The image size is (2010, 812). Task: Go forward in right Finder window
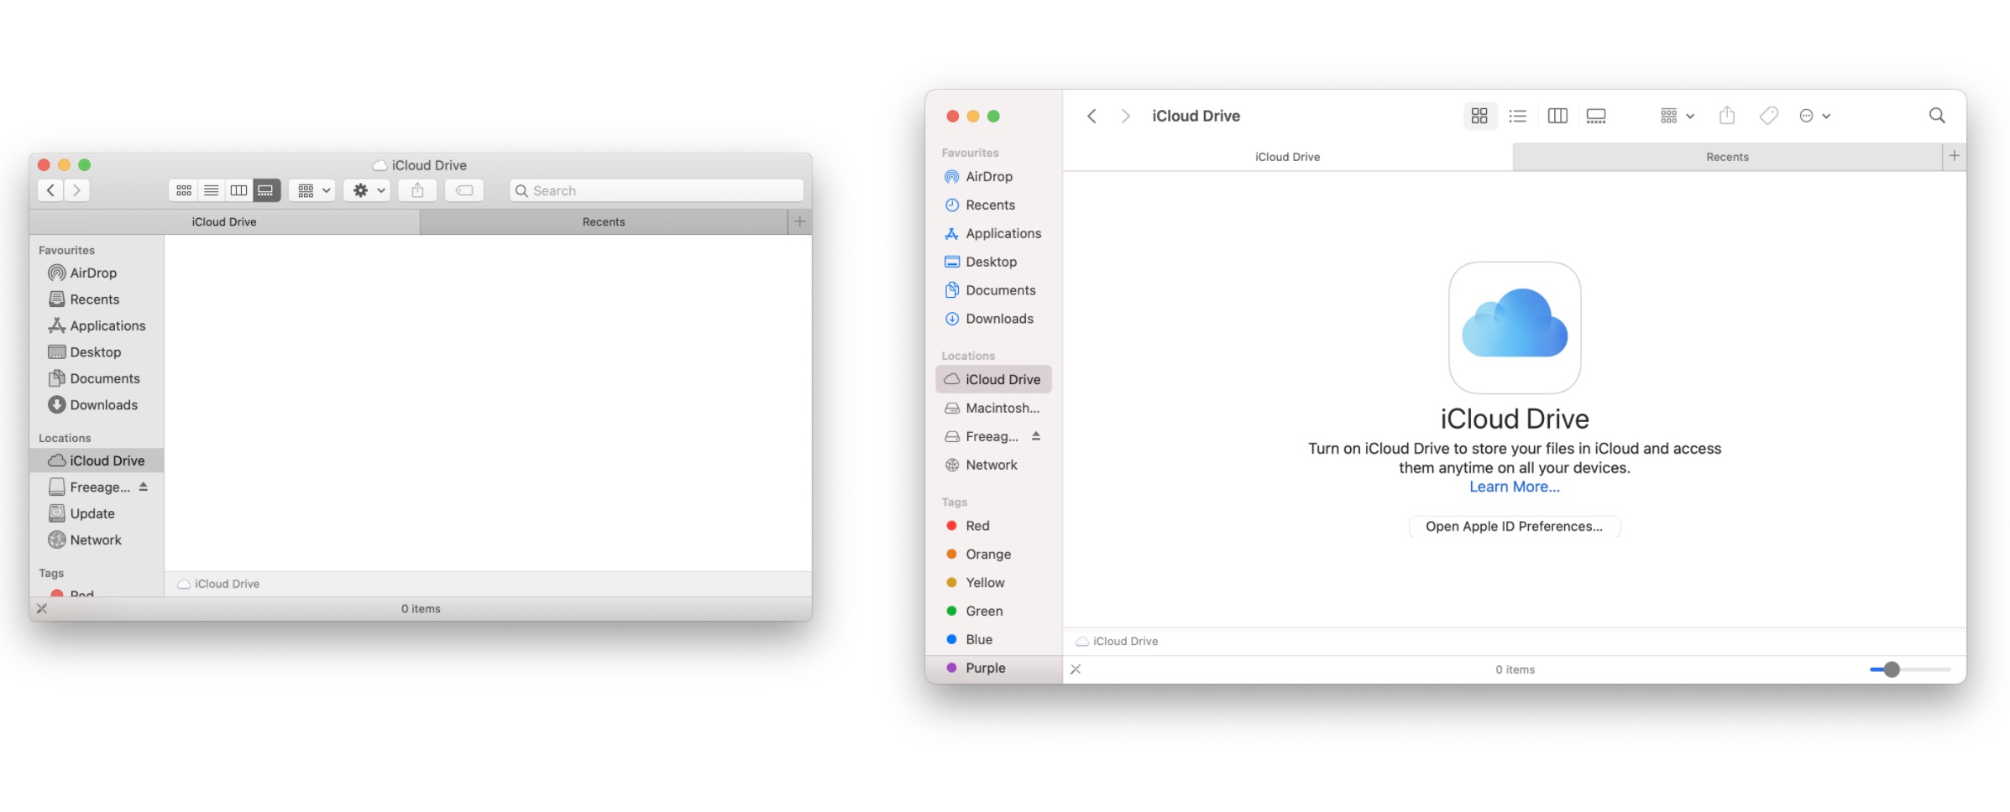(x=1126, y=116)
